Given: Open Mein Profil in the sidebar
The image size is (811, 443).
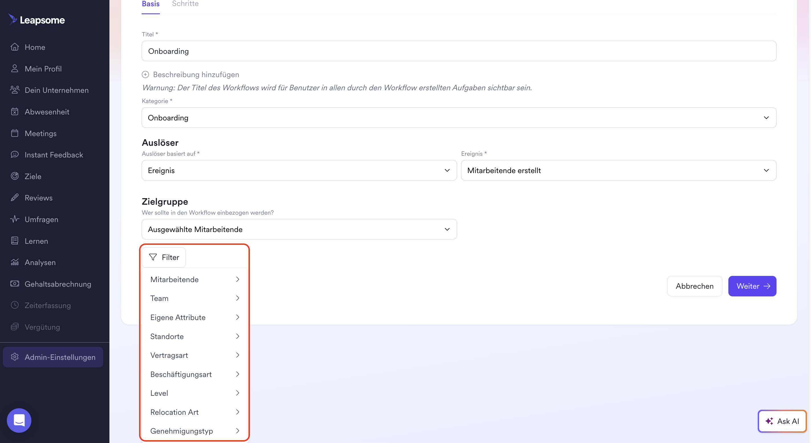Looking at the screenshot, I should click(x=43, y=69).
